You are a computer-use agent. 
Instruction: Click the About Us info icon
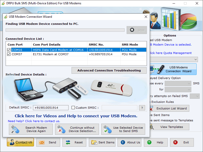[x=123, y=142]
